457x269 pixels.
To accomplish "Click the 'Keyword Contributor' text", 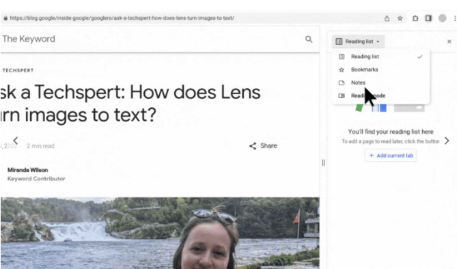I will 36,179.
